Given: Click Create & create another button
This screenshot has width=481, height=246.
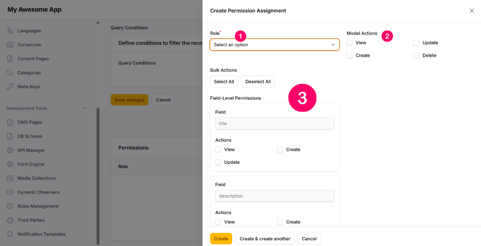Looking at the screenshot, I should (x=265, y=239).
